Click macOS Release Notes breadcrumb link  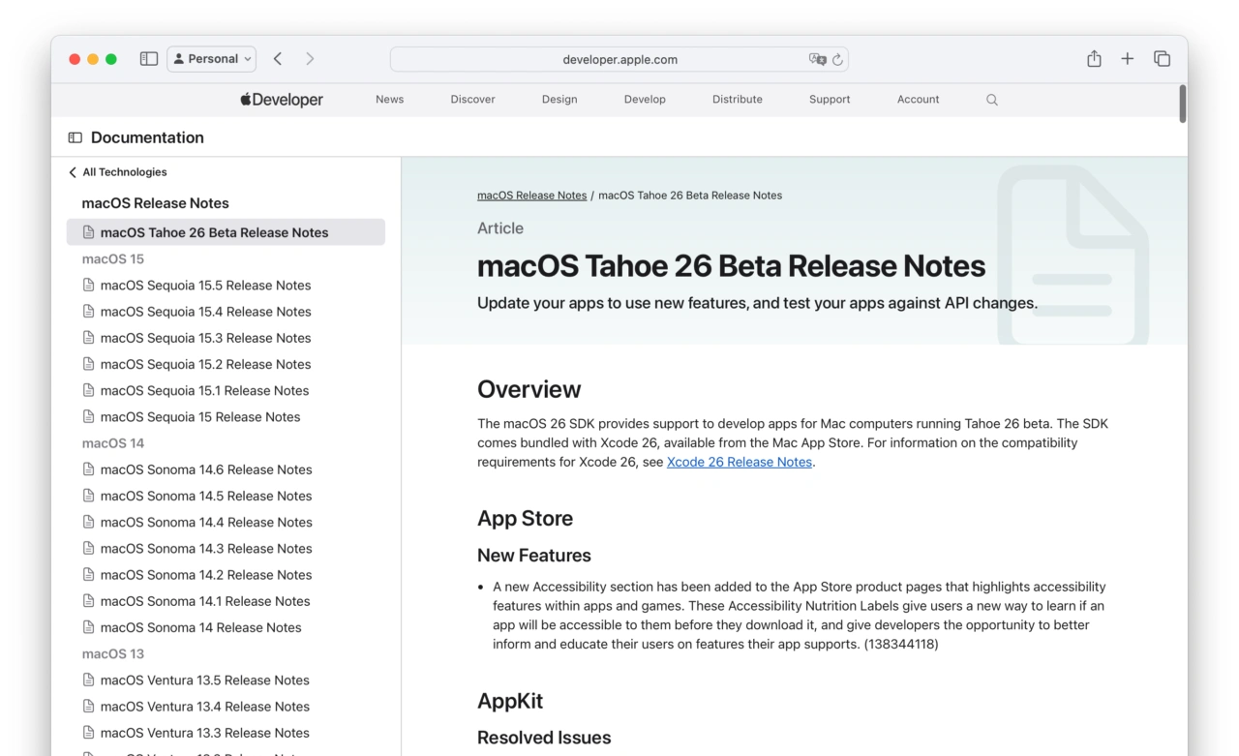click(531, 196)
